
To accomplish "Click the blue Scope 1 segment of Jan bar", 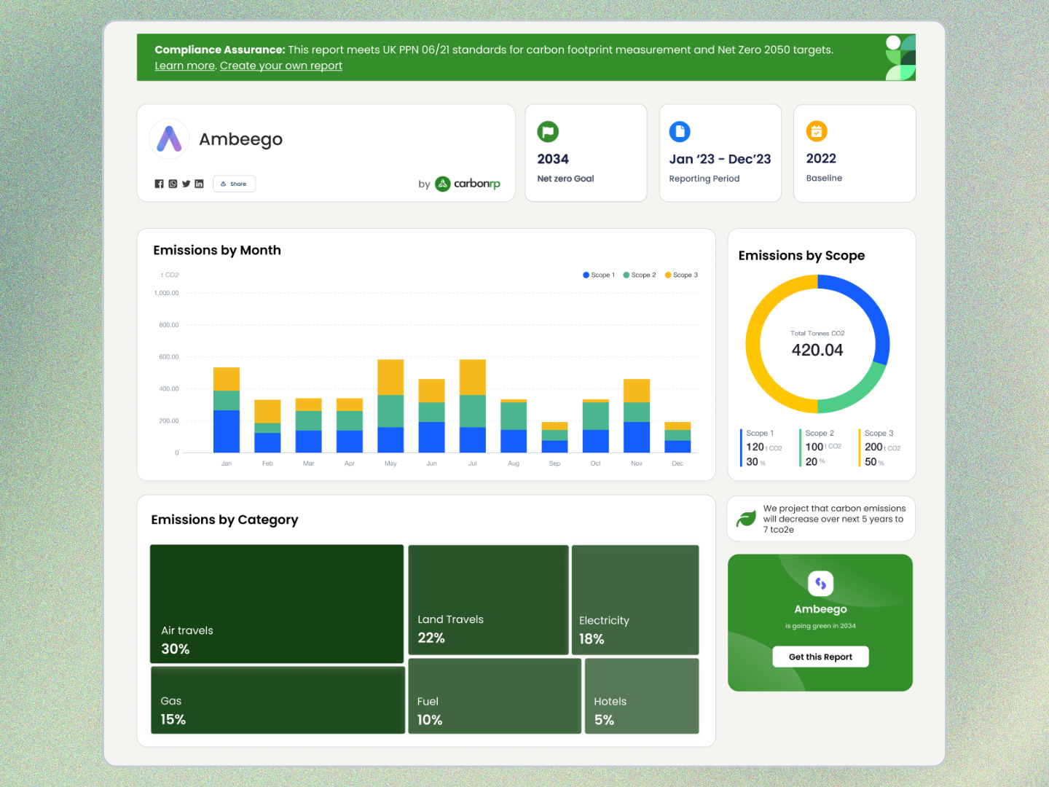I will pyautogui.click(x=227, y=431).
